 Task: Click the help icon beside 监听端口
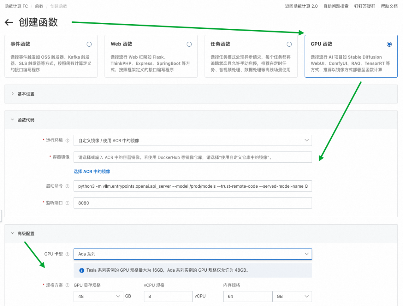67,202
